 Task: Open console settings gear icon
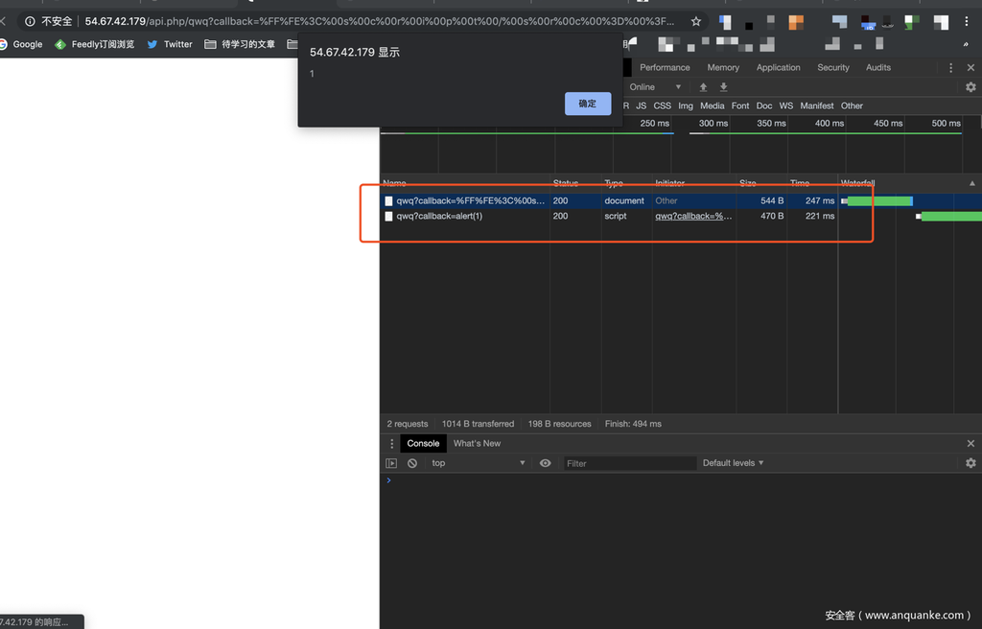(x=970, y=463)
